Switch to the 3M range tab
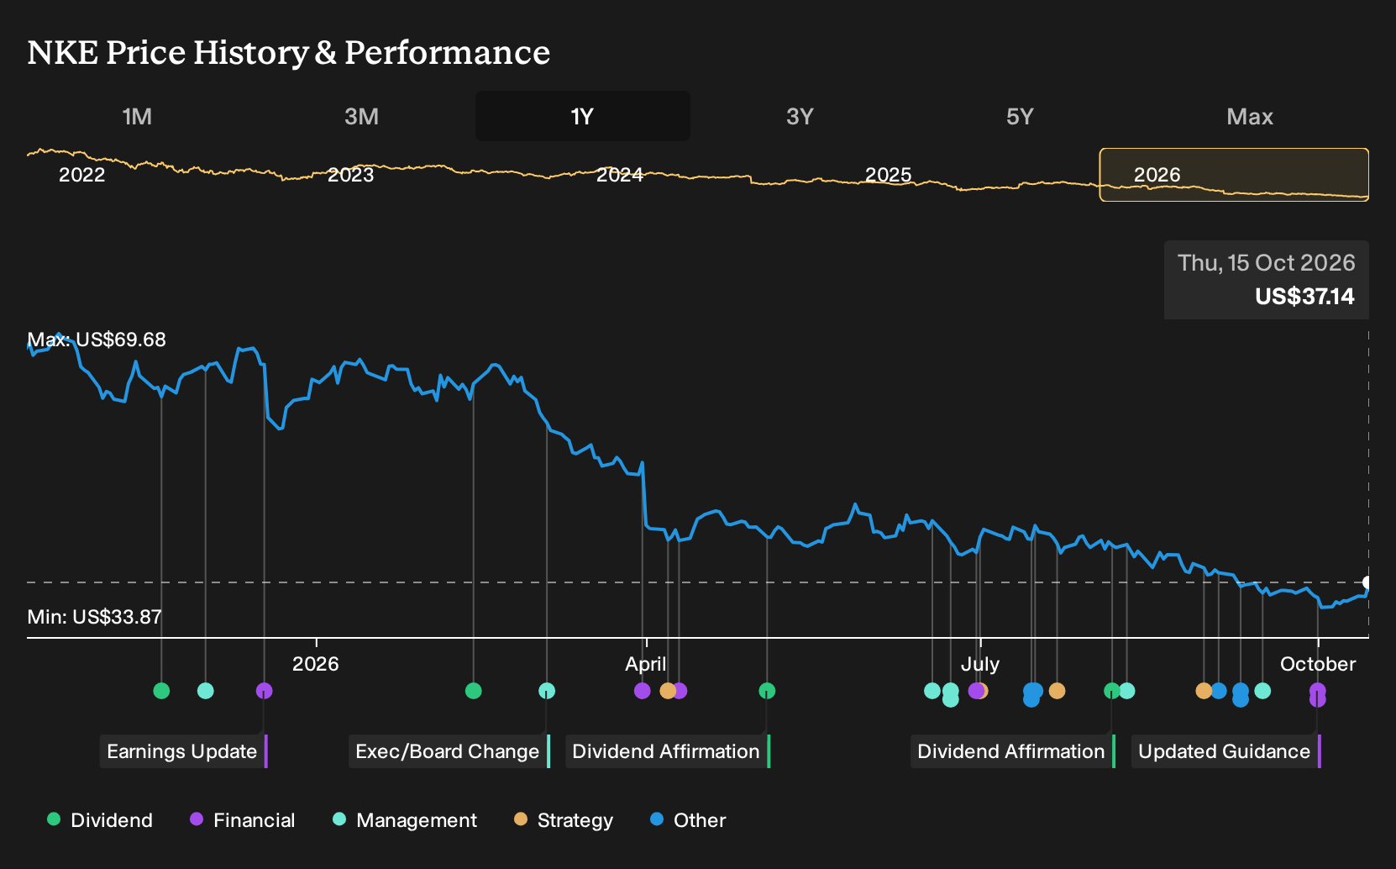The image size is (1396, 869). (361, 116)
